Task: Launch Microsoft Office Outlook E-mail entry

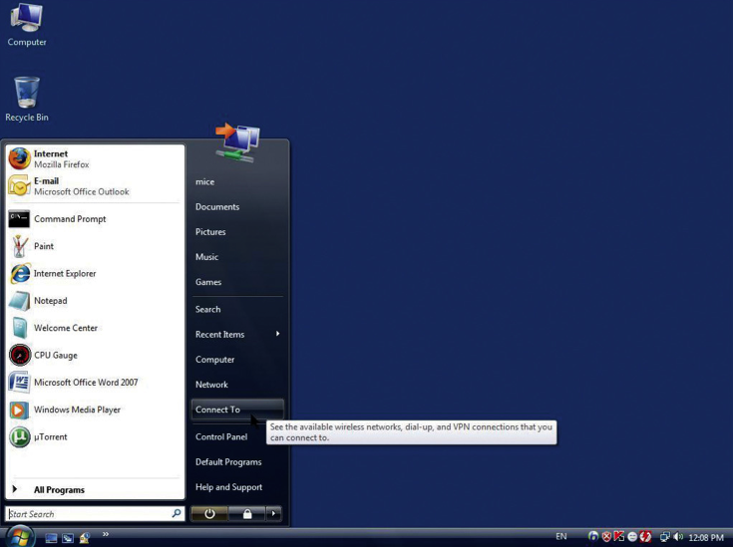Action: (96, 186)
